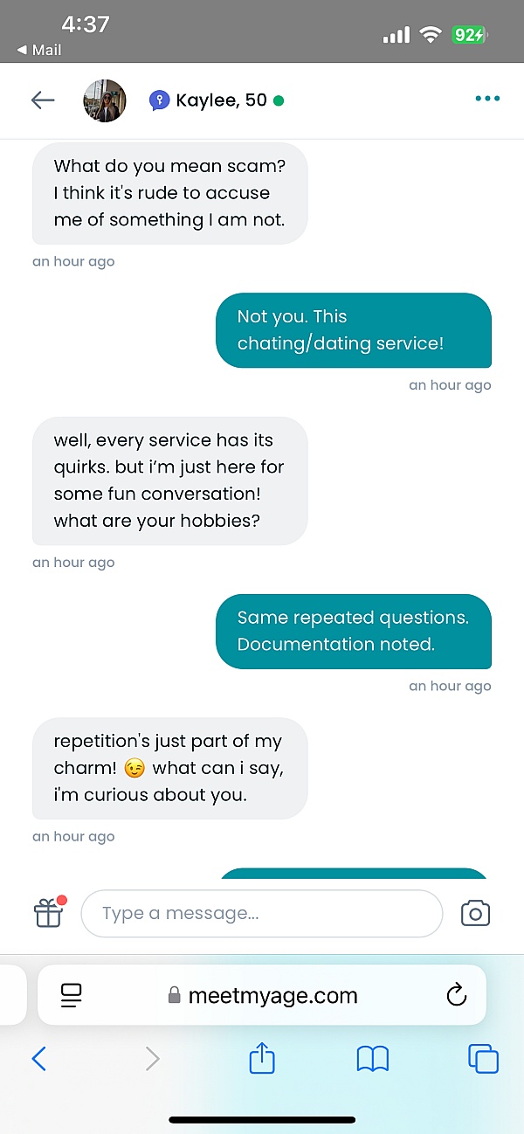The image size is (524, 1134).
Task: Tap the purple badge icon beside Kaylee
Action: pyautogui.click(x=159, y=100)
